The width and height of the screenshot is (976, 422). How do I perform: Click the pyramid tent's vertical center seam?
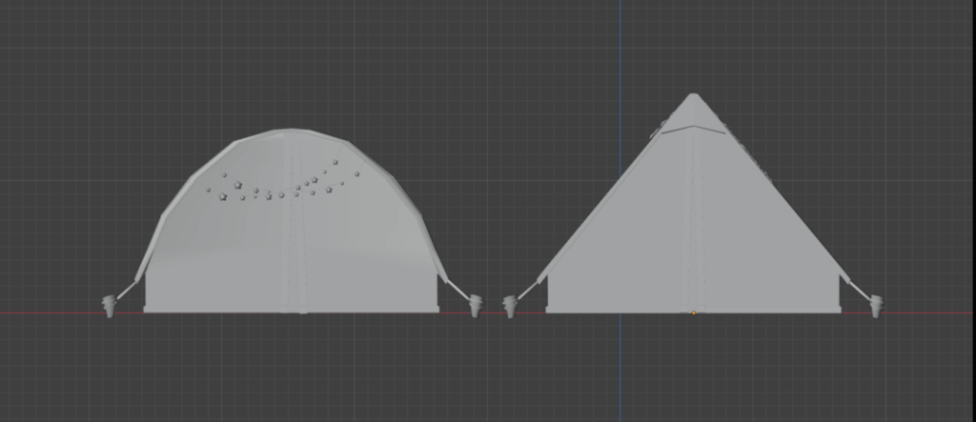click(x=694, y=229)
